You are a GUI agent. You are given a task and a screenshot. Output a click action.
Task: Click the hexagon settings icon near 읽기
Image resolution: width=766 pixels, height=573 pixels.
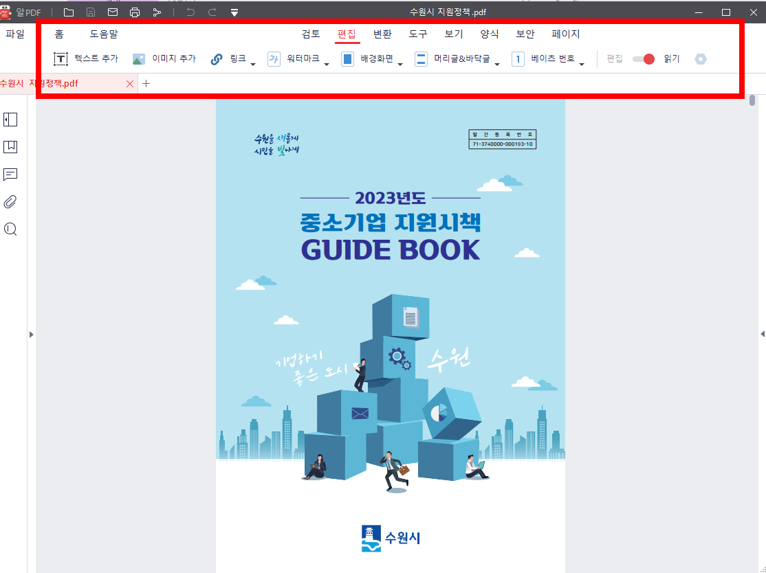701,59
